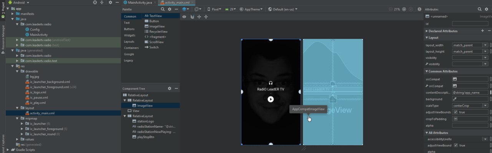This screenshot has height=153, width=492.
Task: Click zoom to fit screen icon
Action: pos(411,9)
